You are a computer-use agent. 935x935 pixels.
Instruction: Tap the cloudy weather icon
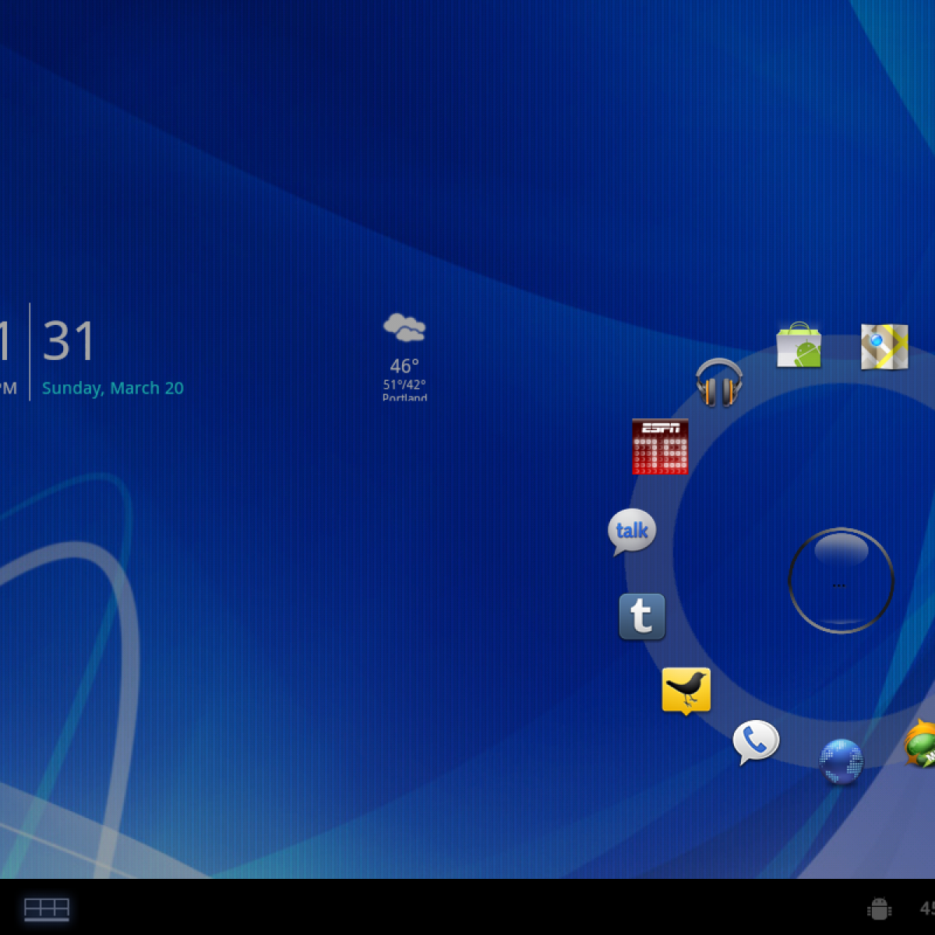(404, 328)
